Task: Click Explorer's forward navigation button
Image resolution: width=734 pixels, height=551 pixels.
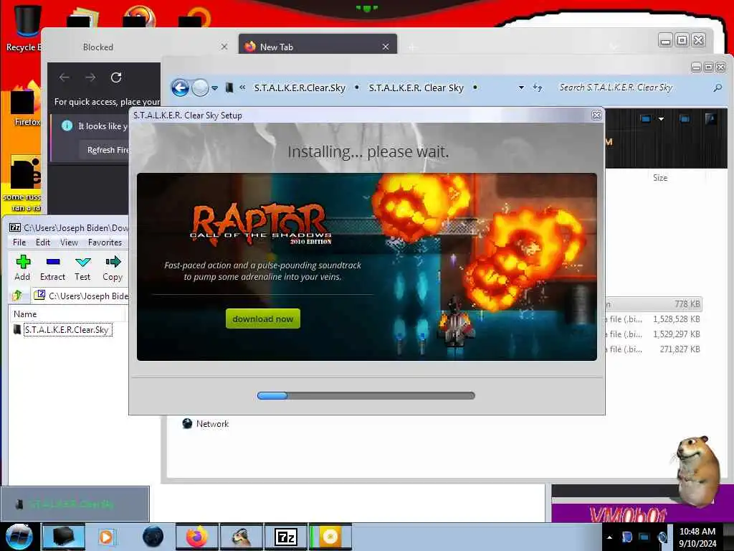Action: coord(200,88)
